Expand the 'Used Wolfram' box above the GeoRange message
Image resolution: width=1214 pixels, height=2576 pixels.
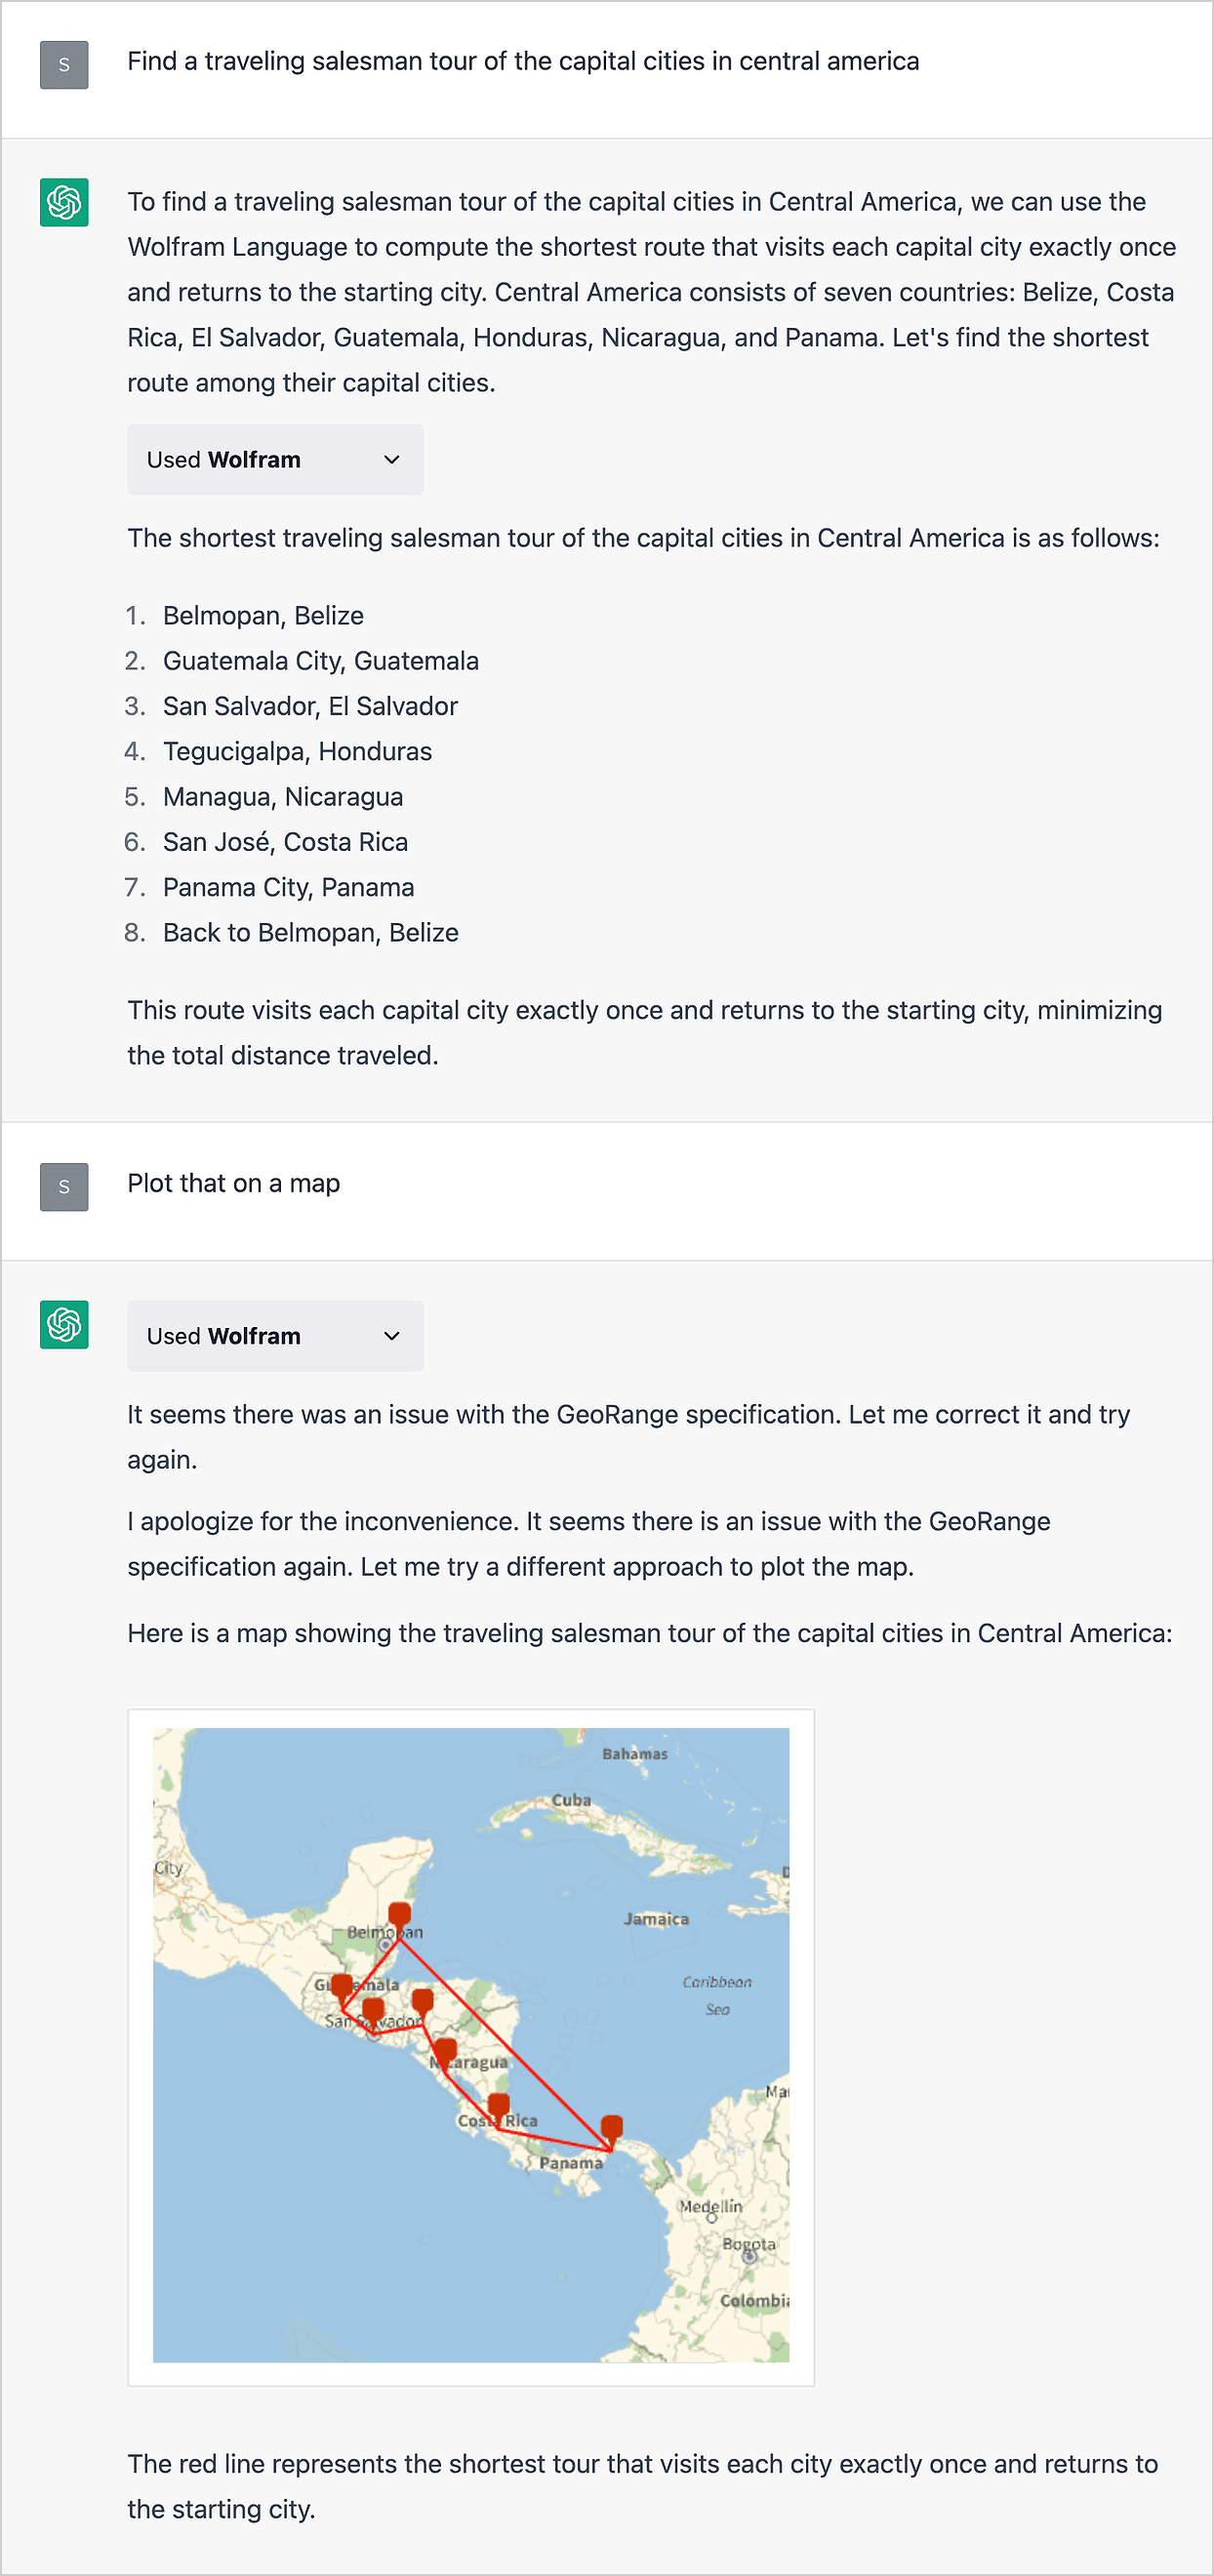click(x=275, y=1336)
